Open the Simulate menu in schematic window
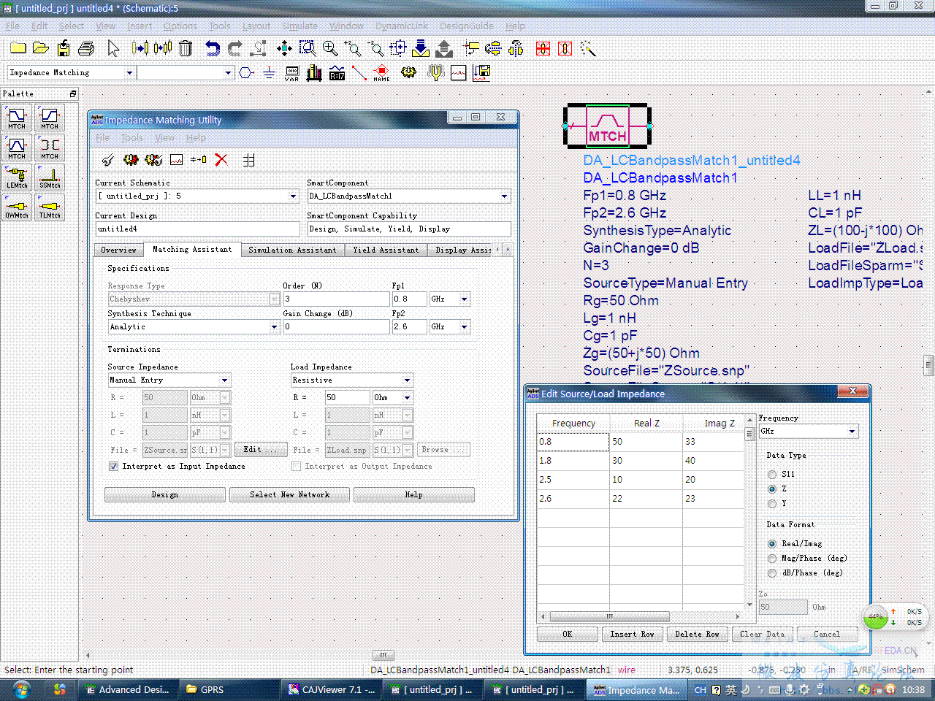The height and width of the screenshot is (701, 935). 299,26
